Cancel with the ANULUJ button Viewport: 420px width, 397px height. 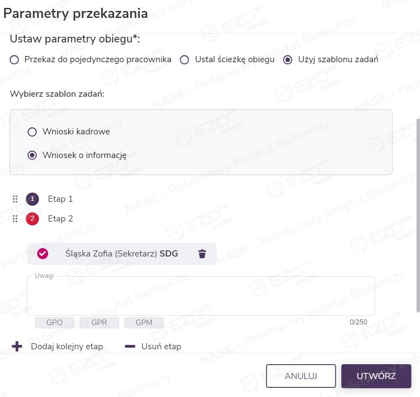[x=301, y=376]
